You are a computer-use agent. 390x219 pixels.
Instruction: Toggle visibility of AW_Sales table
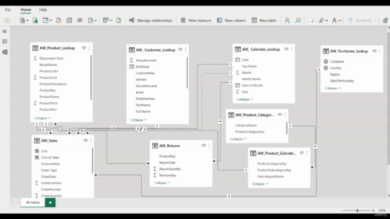click(x=85, y=141)
